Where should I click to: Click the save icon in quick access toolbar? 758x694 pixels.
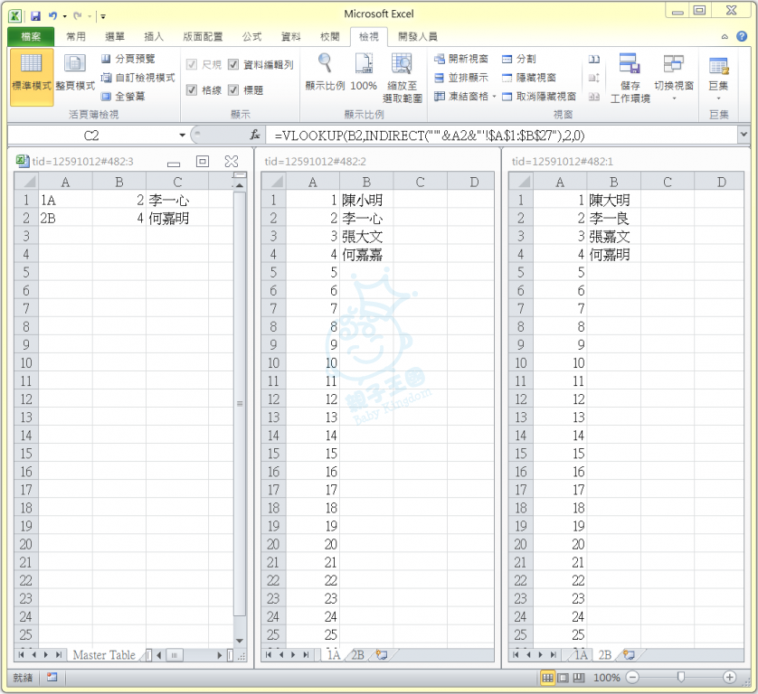pyautogui.click(x=35, y=15)
